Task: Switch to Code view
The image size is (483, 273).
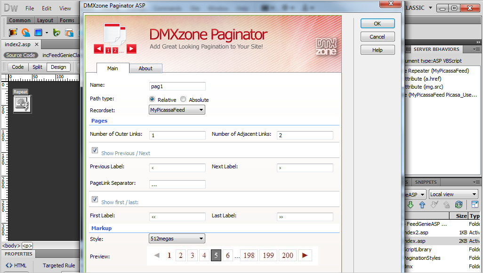Action: pos(18,67)
